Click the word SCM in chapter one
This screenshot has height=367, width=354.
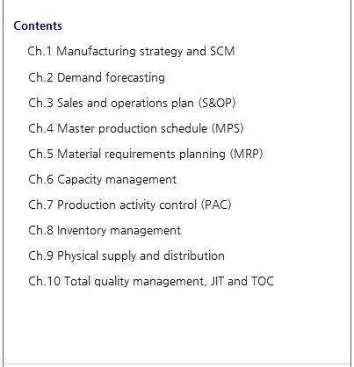[x=222, y=51]
